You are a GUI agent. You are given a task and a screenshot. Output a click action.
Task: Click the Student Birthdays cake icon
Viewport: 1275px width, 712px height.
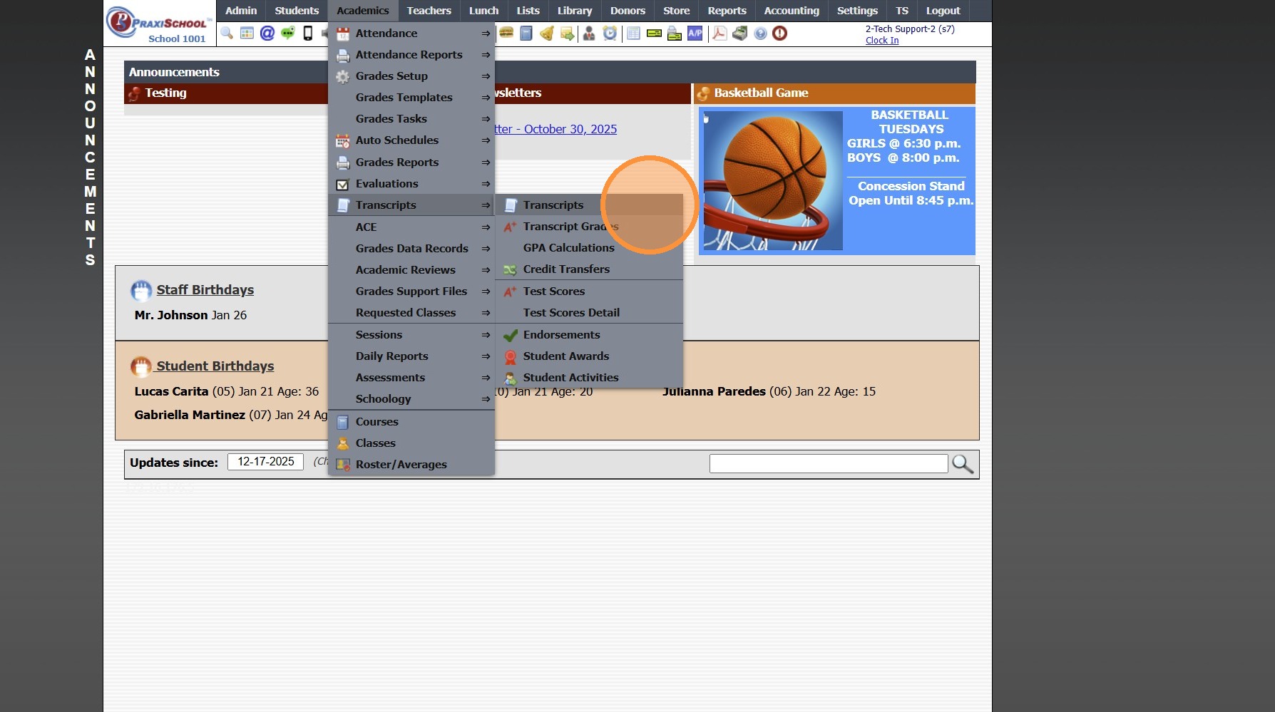coord(141,367)
